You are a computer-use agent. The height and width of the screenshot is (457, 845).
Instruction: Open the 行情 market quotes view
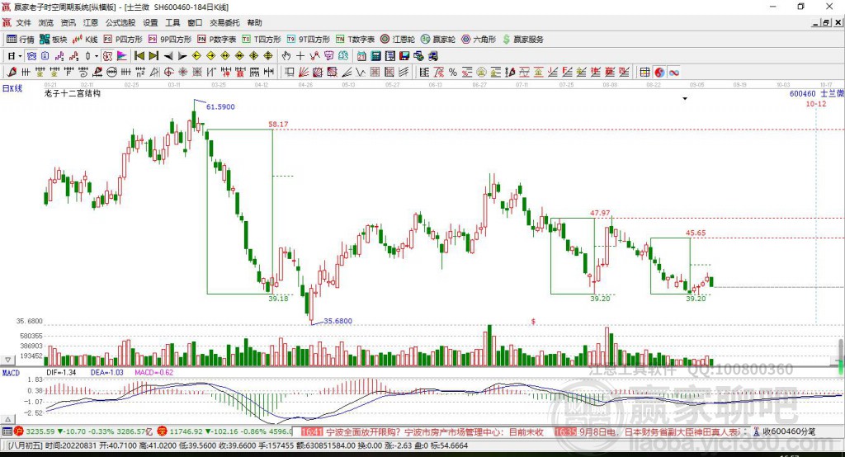(x=20, y=40)
